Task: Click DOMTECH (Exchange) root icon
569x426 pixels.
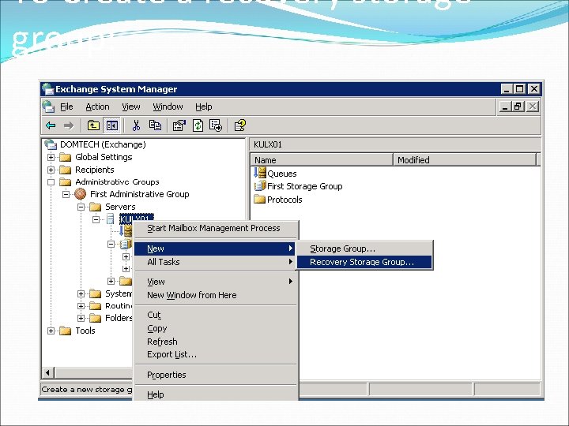Action: [51, 144]
